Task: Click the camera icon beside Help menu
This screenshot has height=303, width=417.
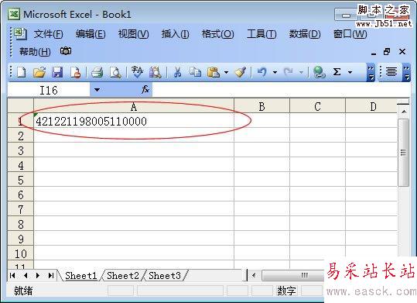Action: point(66,51)
